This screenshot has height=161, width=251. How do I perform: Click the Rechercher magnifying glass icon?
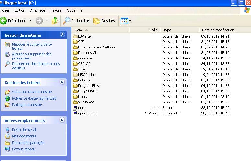tap(66, 21)
